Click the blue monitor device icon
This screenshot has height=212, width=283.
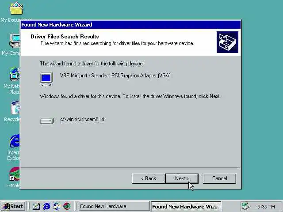(46, 79)
